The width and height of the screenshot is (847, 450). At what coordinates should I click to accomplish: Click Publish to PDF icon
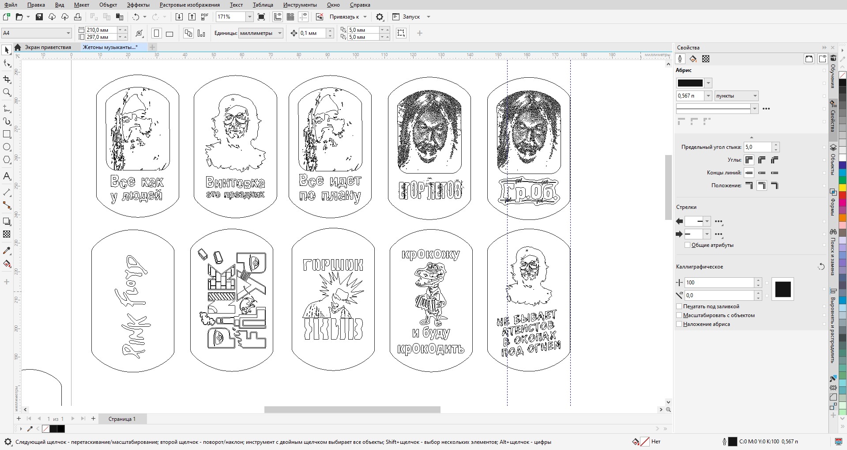coord(204,17)
